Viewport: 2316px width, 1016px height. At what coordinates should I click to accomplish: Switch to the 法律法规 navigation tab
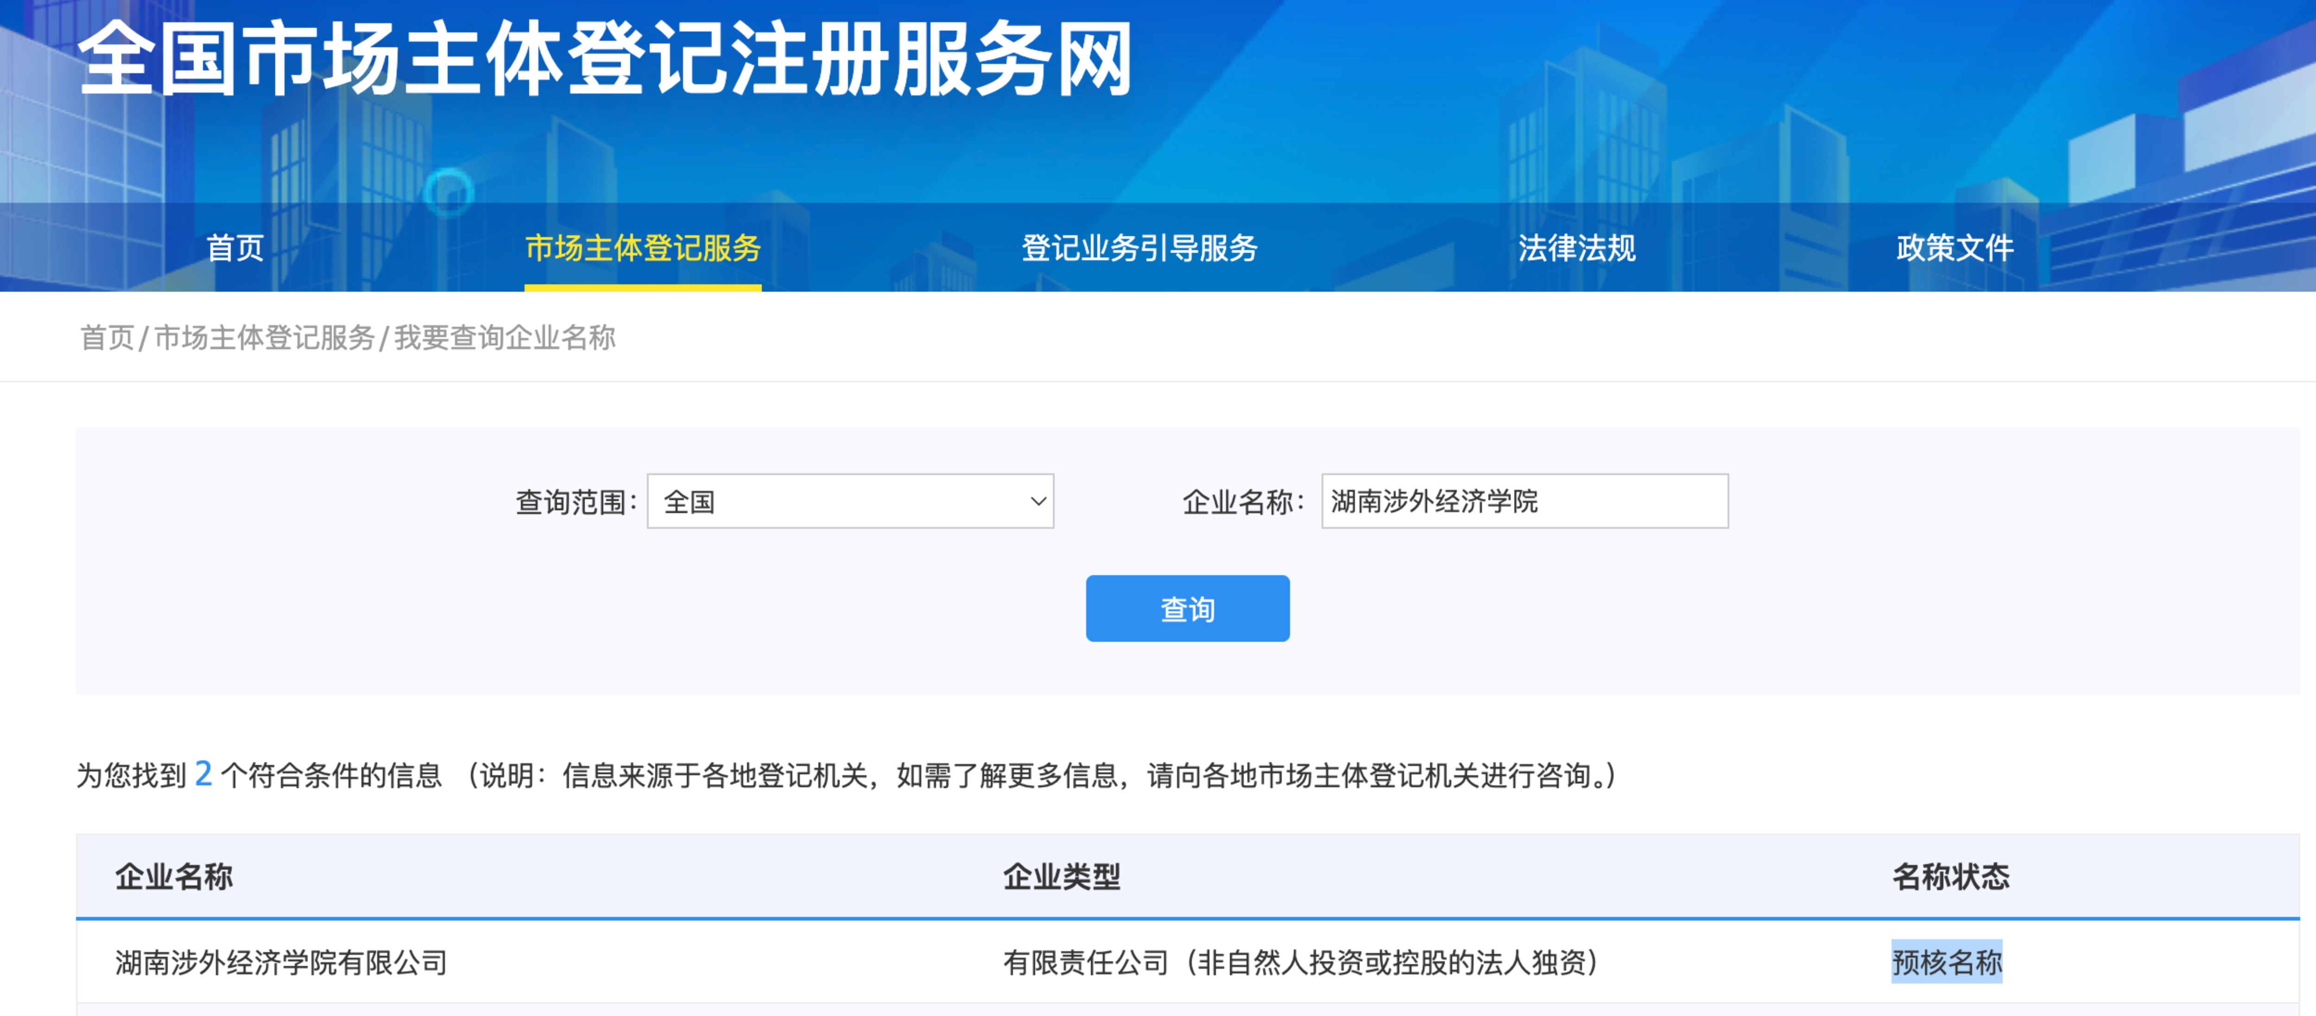[x=1576, y=248]
